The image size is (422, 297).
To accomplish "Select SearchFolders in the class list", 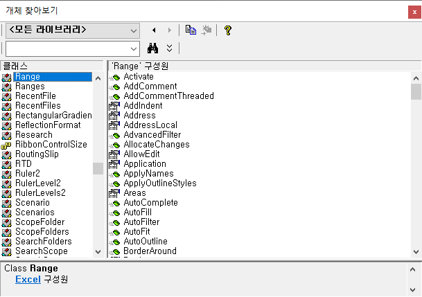I will (x=44, y=241).
